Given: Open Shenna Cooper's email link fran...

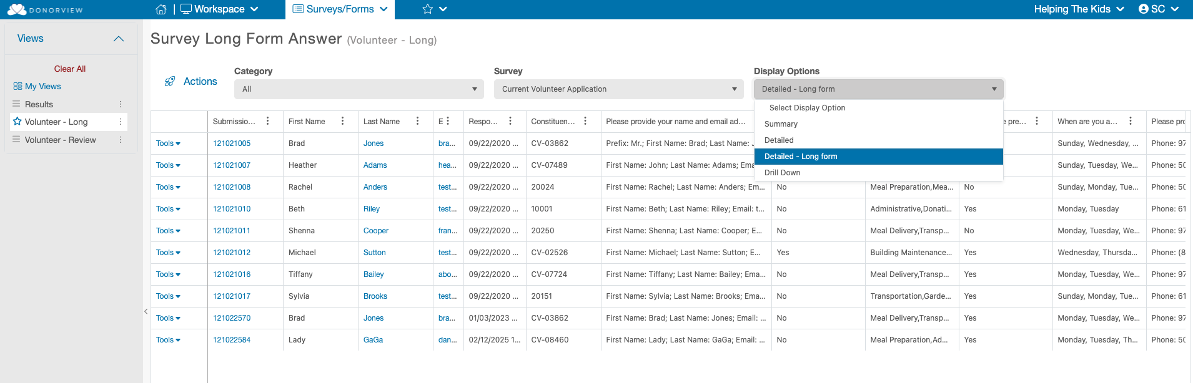Looking at the screenshot, I should (448, 231).
